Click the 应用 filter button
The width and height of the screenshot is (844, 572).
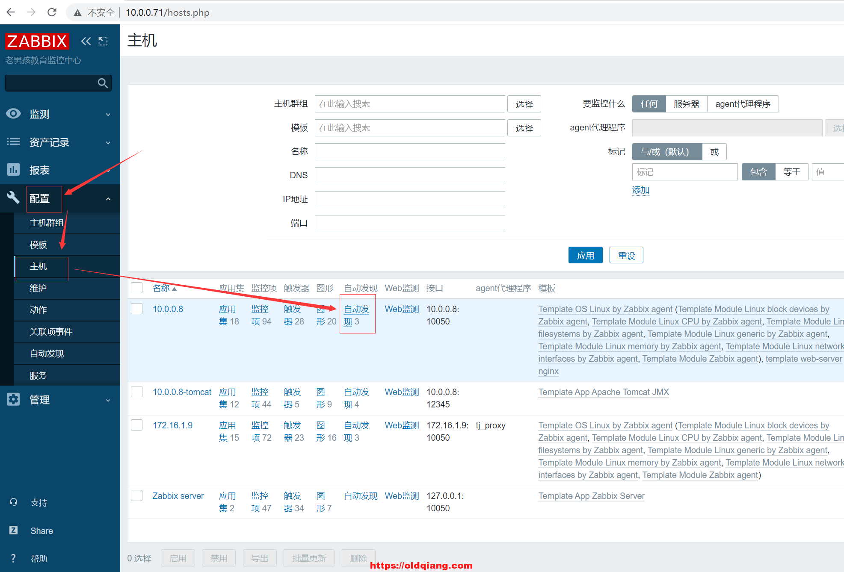[585, 255]
